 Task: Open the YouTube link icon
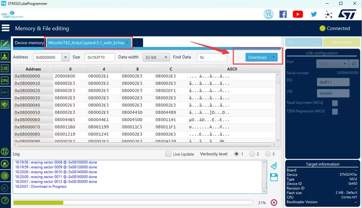coord(298,14)
